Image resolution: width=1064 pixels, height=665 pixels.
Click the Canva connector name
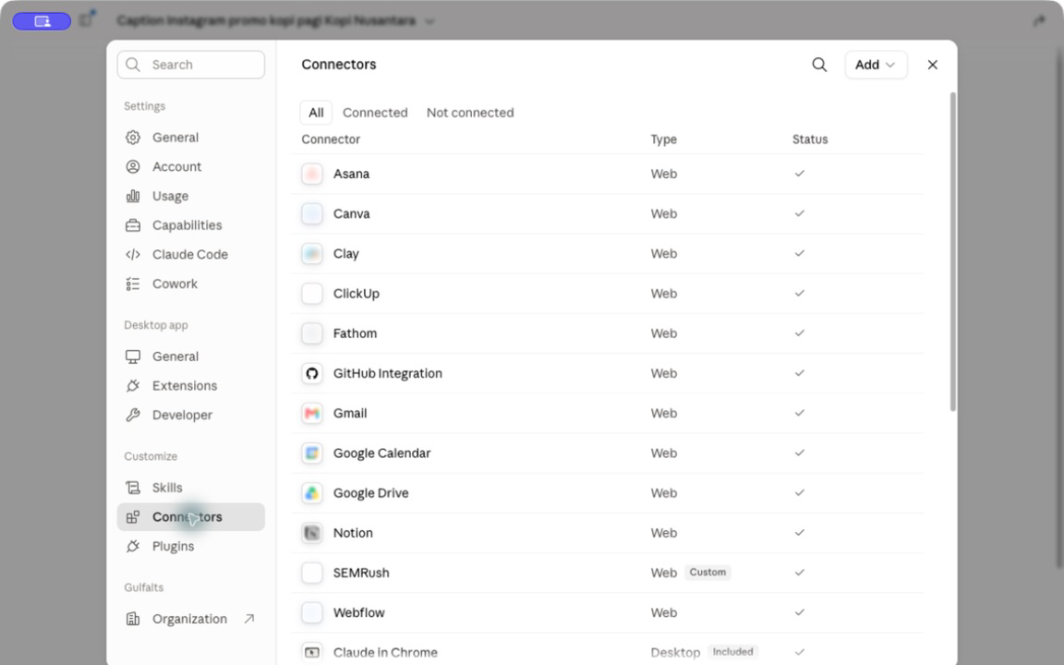(351, 213)
